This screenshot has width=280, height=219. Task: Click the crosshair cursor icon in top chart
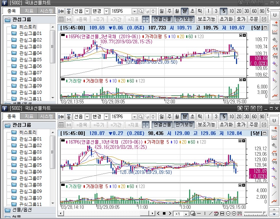[145, 19]
